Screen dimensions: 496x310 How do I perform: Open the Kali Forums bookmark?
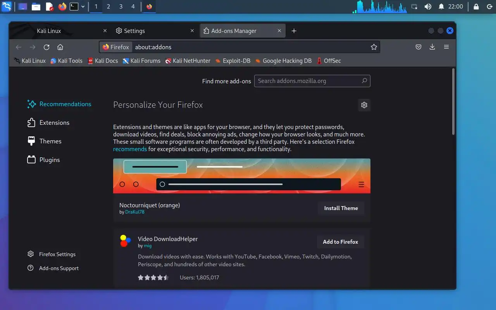[141, 61]
